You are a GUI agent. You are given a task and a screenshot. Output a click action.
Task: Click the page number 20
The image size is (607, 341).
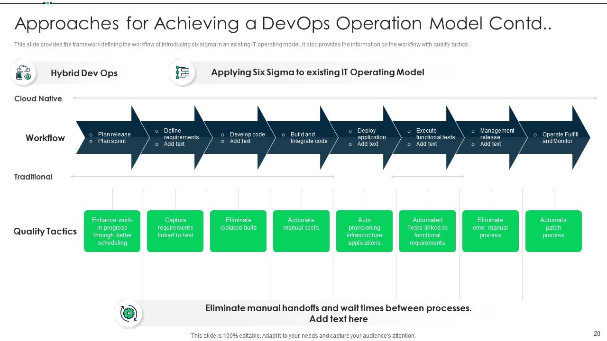597,333
